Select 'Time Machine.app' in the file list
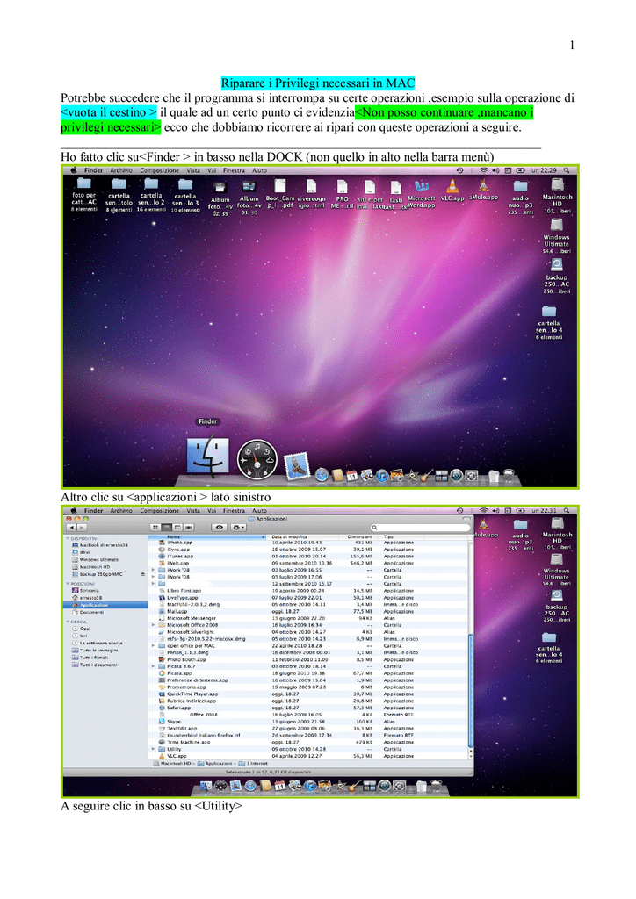Screen dimensions: 636x899 pos(310,742)
